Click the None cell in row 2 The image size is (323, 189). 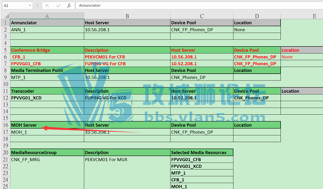pyautogui.click(x=257, y=30)
